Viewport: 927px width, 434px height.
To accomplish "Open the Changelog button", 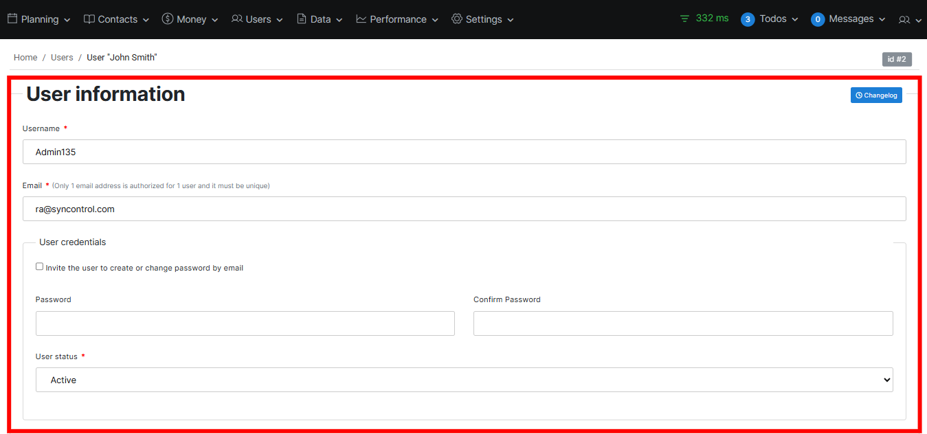I will (x=876, y=95).
